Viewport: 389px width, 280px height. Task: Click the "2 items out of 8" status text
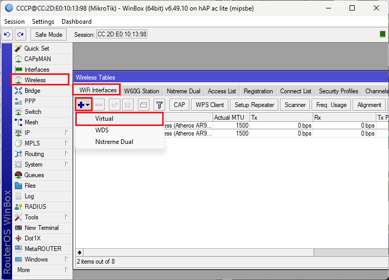pyautogui.click(x=96, y=262)
